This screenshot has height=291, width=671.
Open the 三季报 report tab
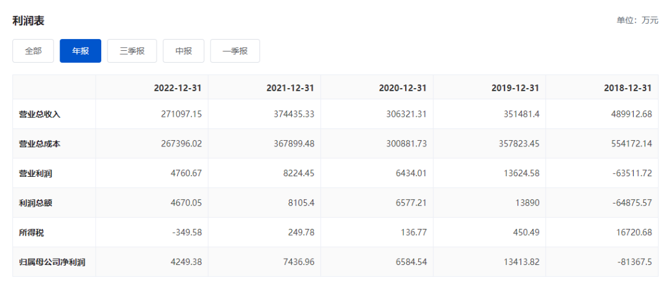[x=132, y=51]
